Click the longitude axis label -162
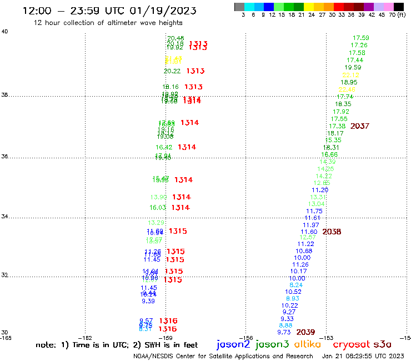Viewport: 411px width, 361px height. coord(85,338)
